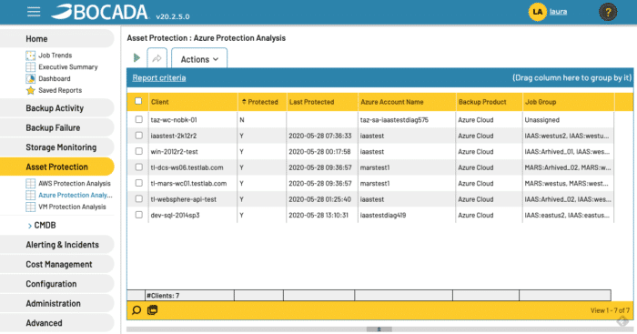Expand the Home section
637x334 pixels.
(x=56, y=38)
